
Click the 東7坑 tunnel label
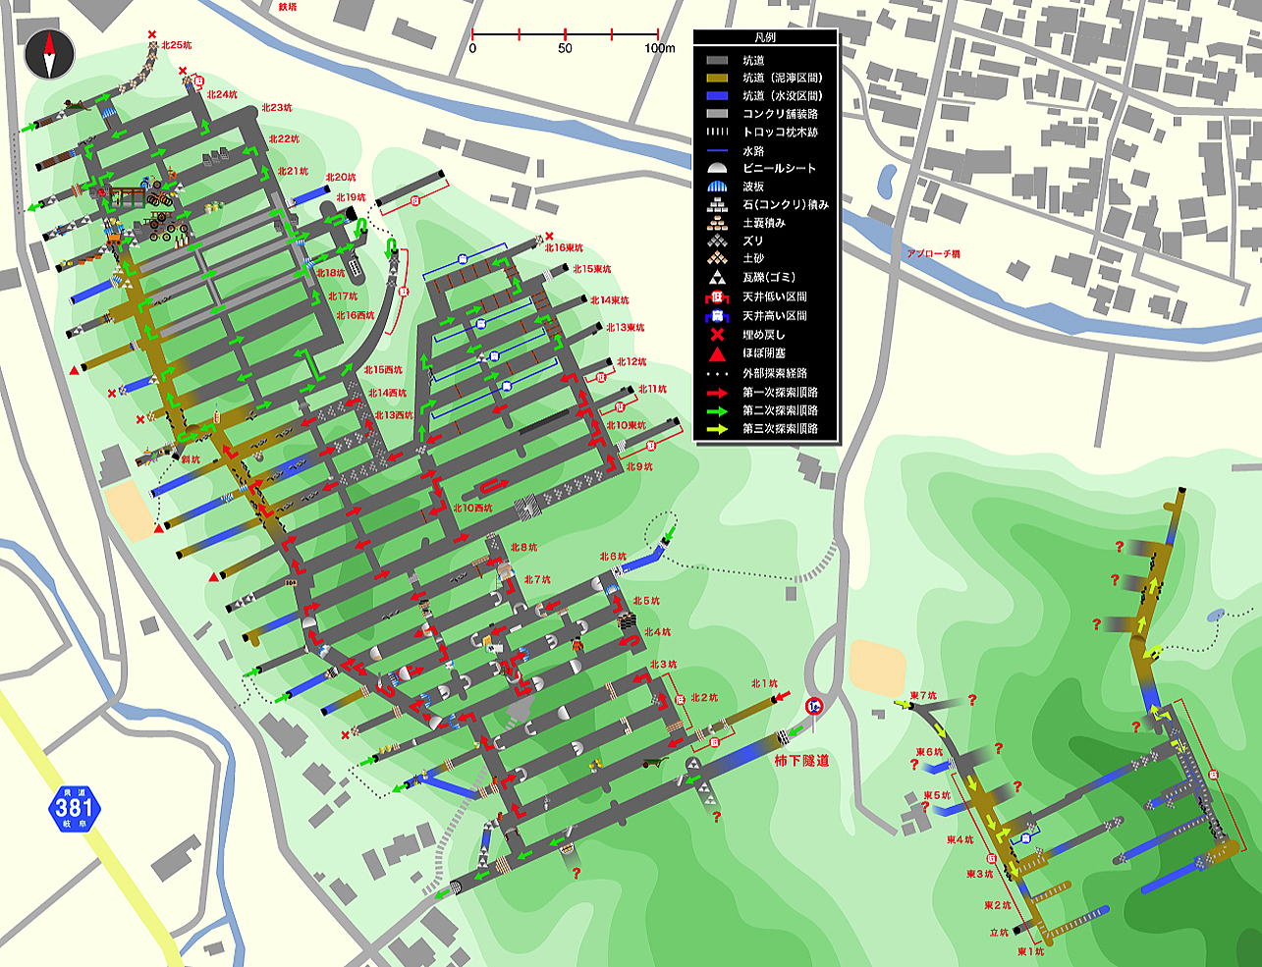pyautogui.click(x=923, y=696)
